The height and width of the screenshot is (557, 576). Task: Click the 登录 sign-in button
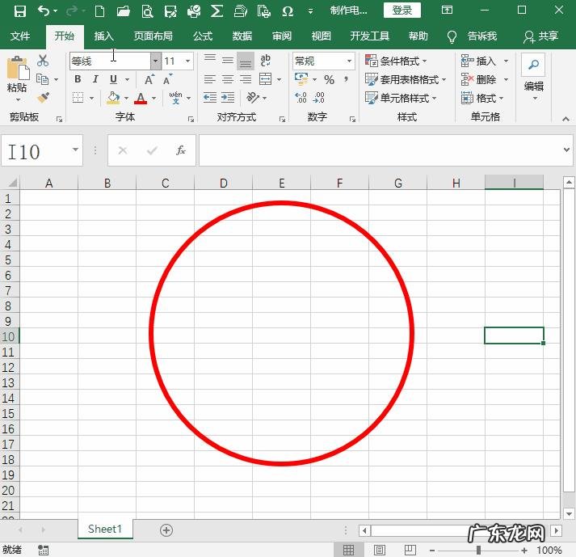[x=402, y=11]
